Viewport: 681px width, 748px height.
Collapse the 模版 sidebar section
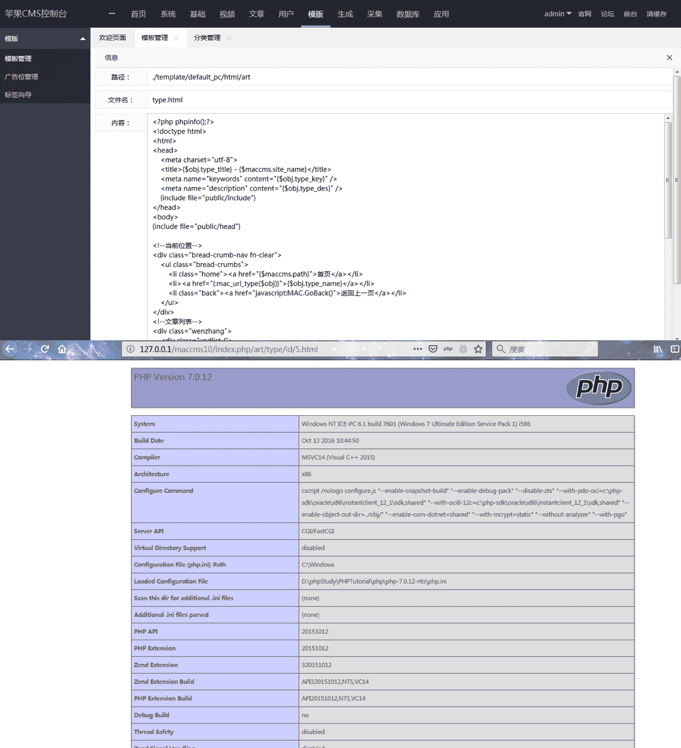[83, 39]
